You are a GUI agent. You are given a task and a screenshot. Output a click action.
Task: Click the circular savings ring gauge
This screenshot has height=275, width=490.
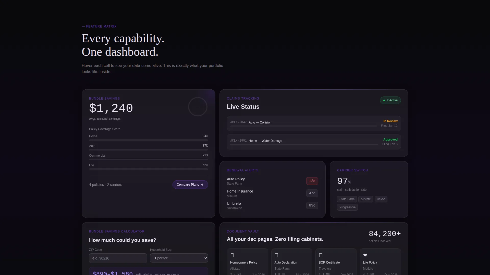[x=198, y=107]
